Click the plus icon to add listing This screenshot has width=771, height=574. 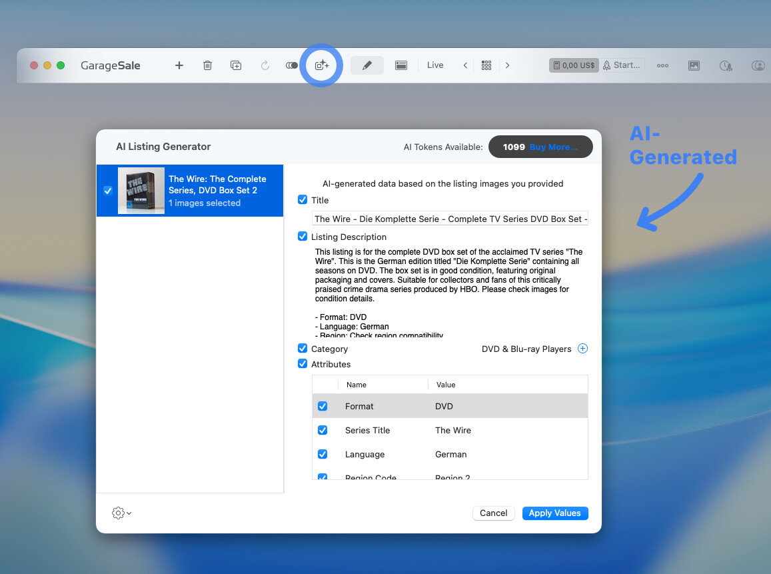(179, 65)
